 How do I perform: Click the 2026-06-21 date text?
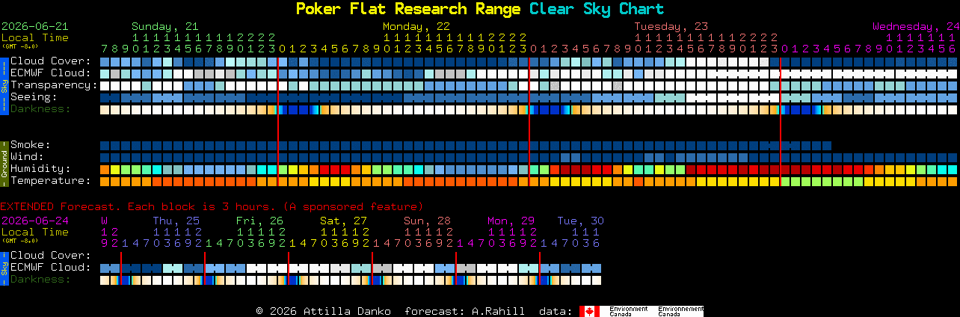(x=35, y=26)
